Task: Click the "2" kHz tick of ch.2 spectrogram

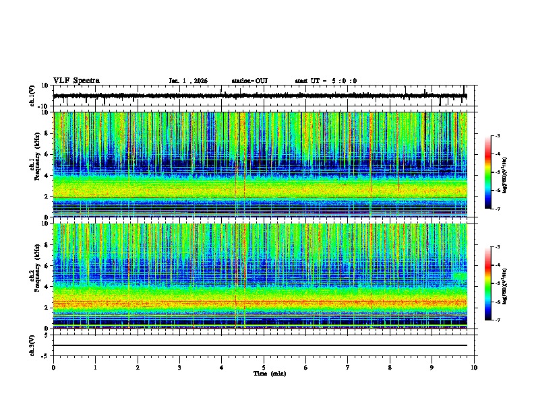Action: tap(47, 308)
